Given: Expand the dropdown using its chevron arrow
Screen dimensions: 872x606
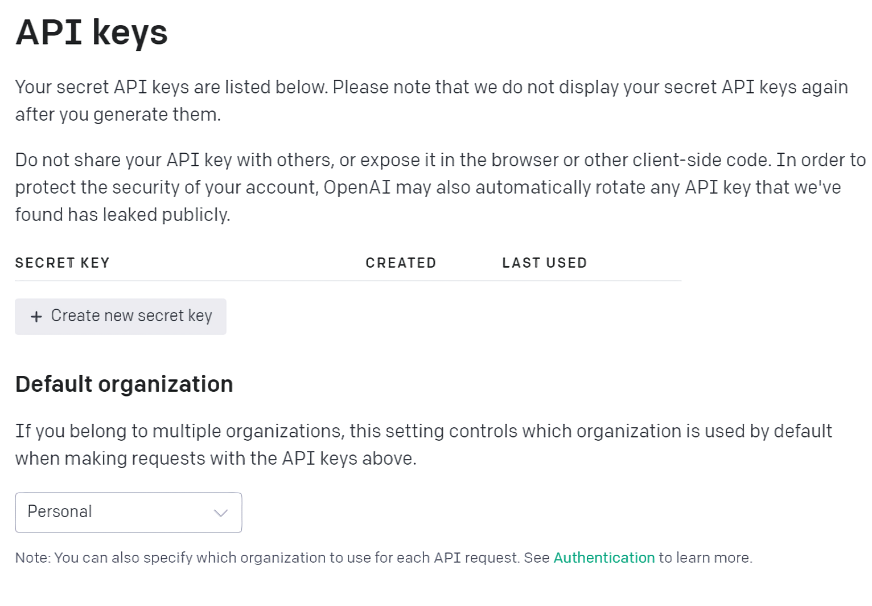Looking at the screenshot, I should pos(221,513).
